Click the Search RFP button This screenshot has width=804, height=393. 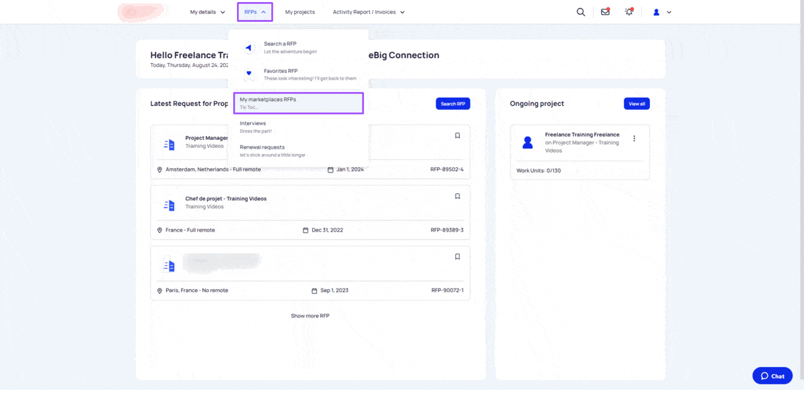(x=453, y=104)
